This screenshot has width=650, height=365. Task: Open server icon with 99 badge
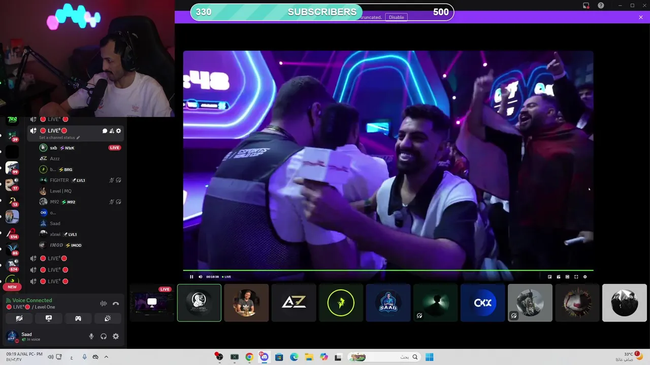(x=12, y=168)
